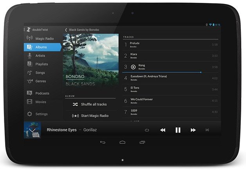Open Movies section
This screenshot has width=246, height=170.
click(x=43, y=102)
